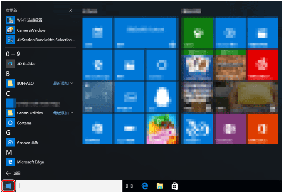This screenshot has width=282, height=192.
Task: Open the red tile in right group
Action: tap(263, 64)
